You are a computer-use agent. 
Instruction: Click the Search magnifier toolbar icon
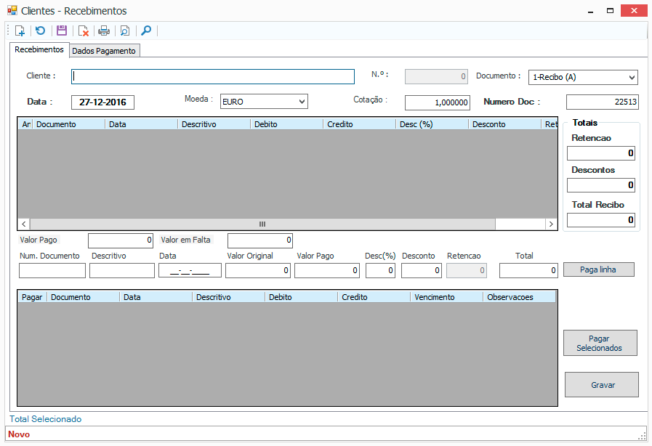pyautogui.click(x=146, y=31)
